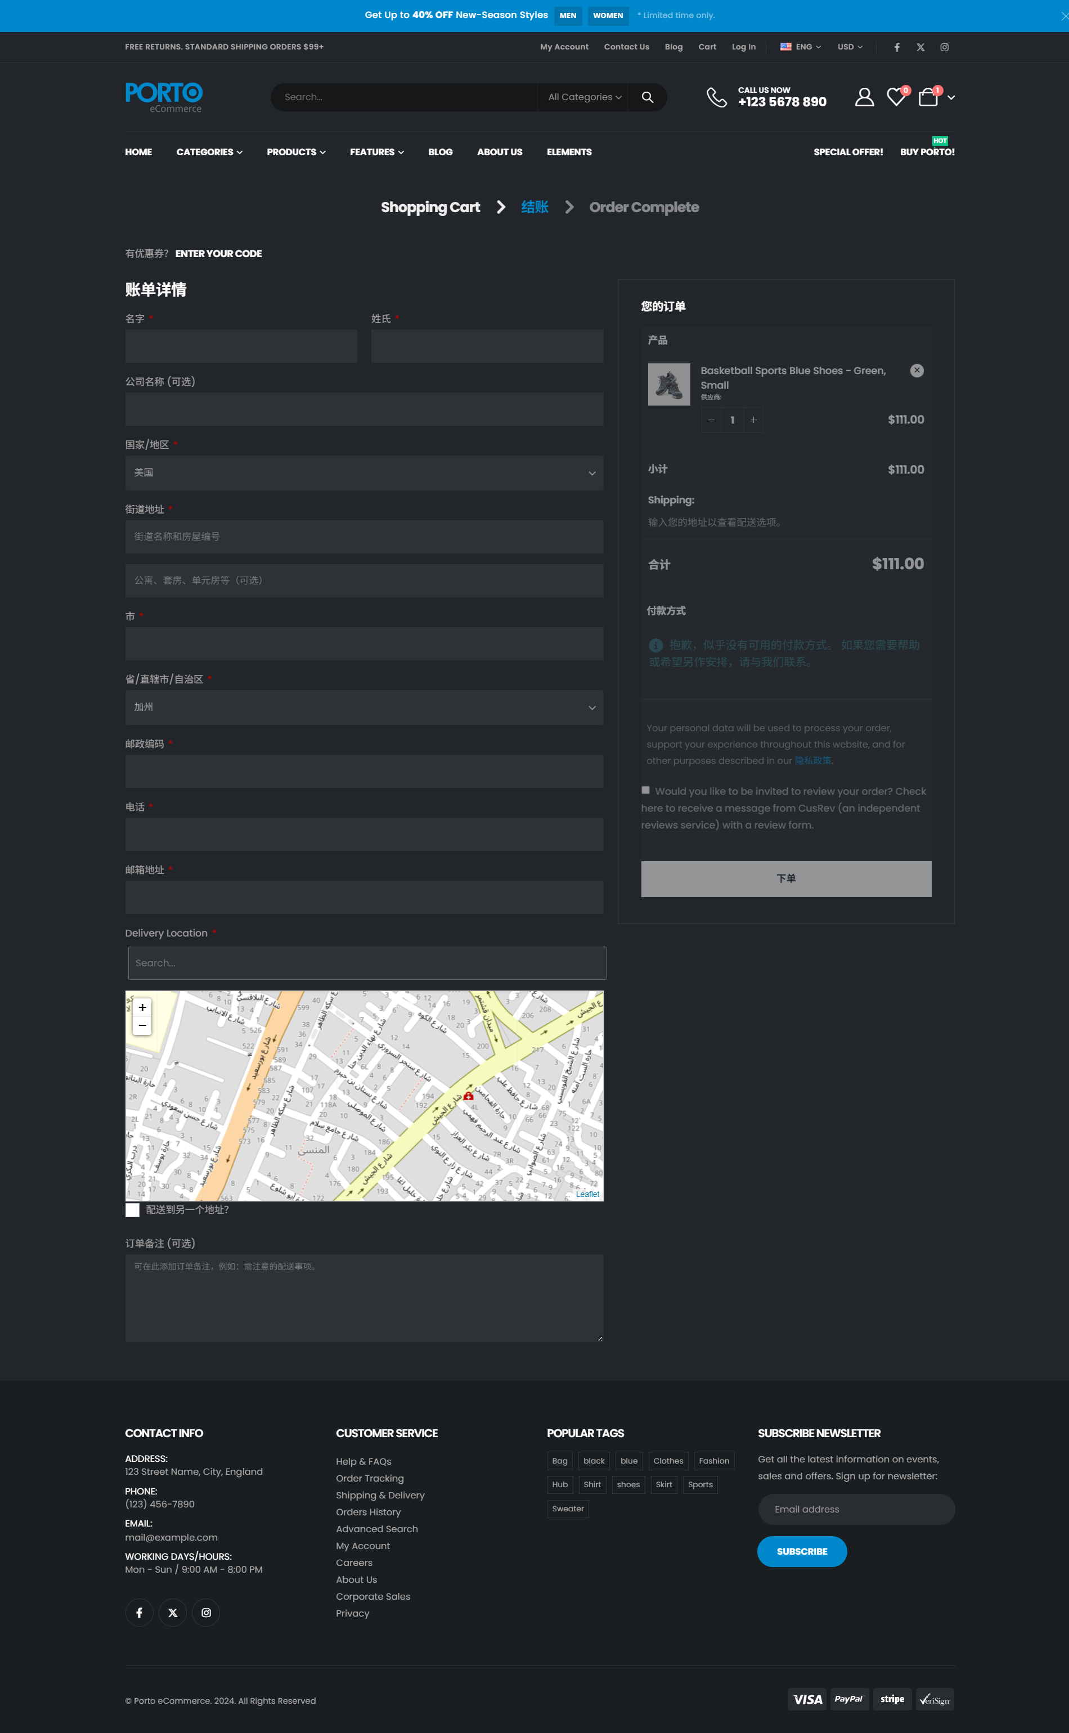This screenshot has height=1733, width=1069.
Task: Zoom in on the delivery map
Action: (142, 1007)
